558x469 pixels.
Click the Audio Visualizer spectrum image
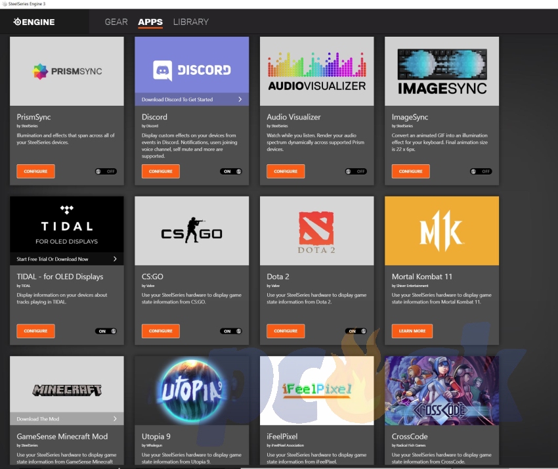[x=316, y=71]
